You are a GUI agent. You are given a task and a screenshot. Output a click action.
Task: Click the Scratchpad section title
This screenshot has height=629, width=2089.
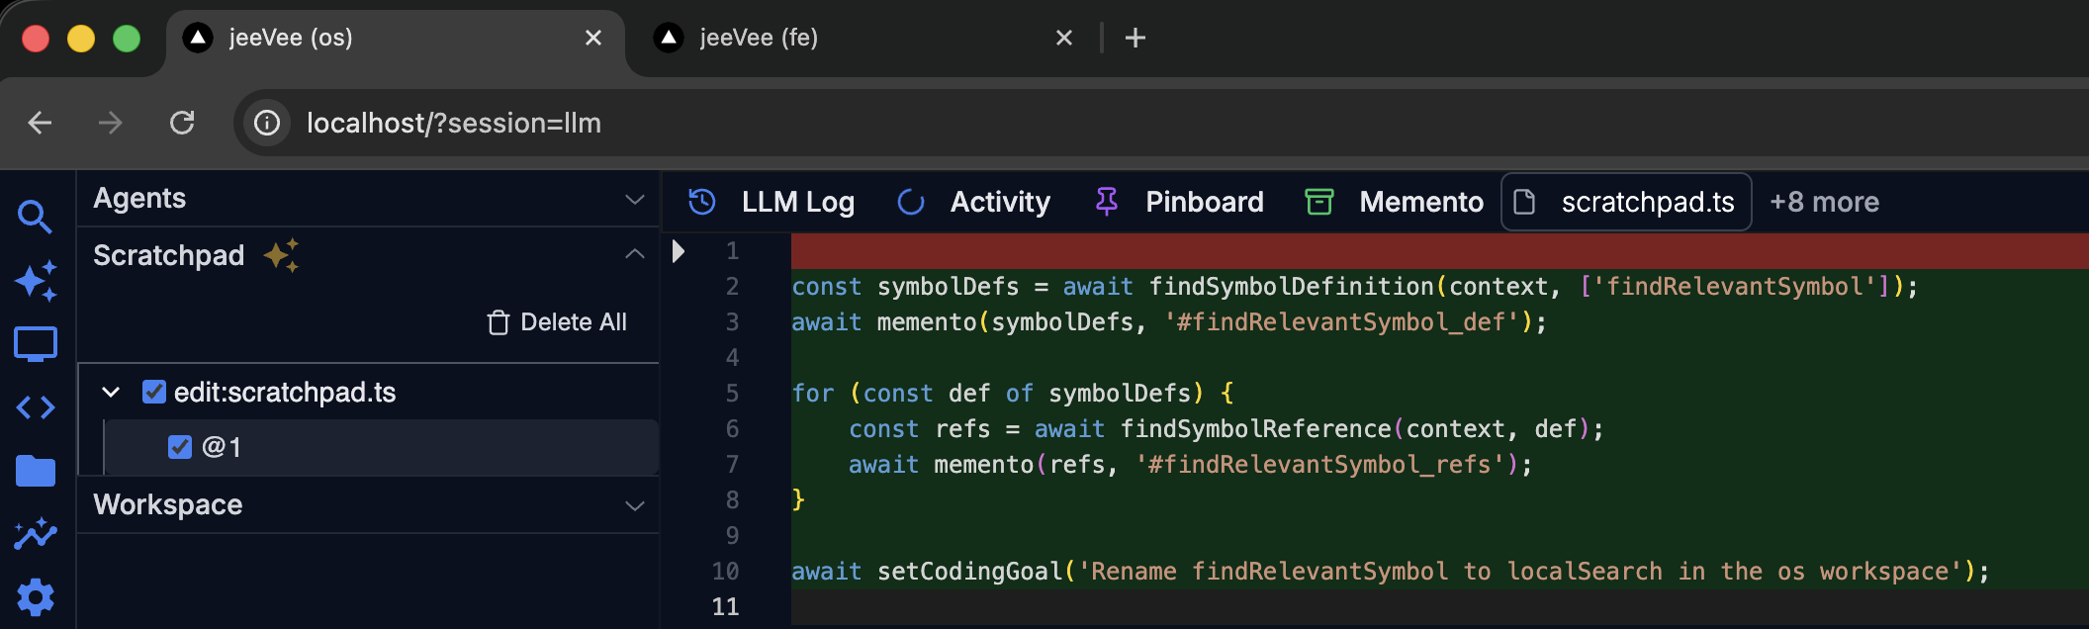pyautogui.click(x=168, y=255)
